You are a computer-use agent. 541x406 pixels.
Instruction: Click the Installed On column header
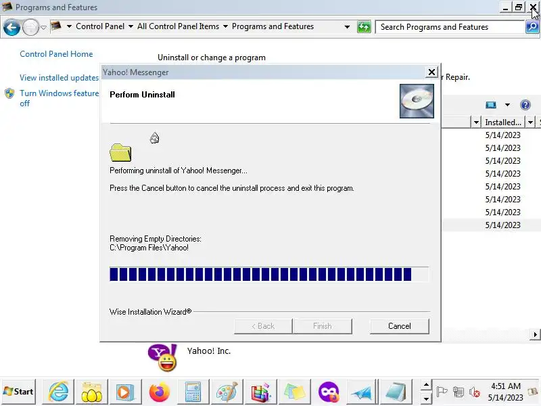click(x=503, y=122)
